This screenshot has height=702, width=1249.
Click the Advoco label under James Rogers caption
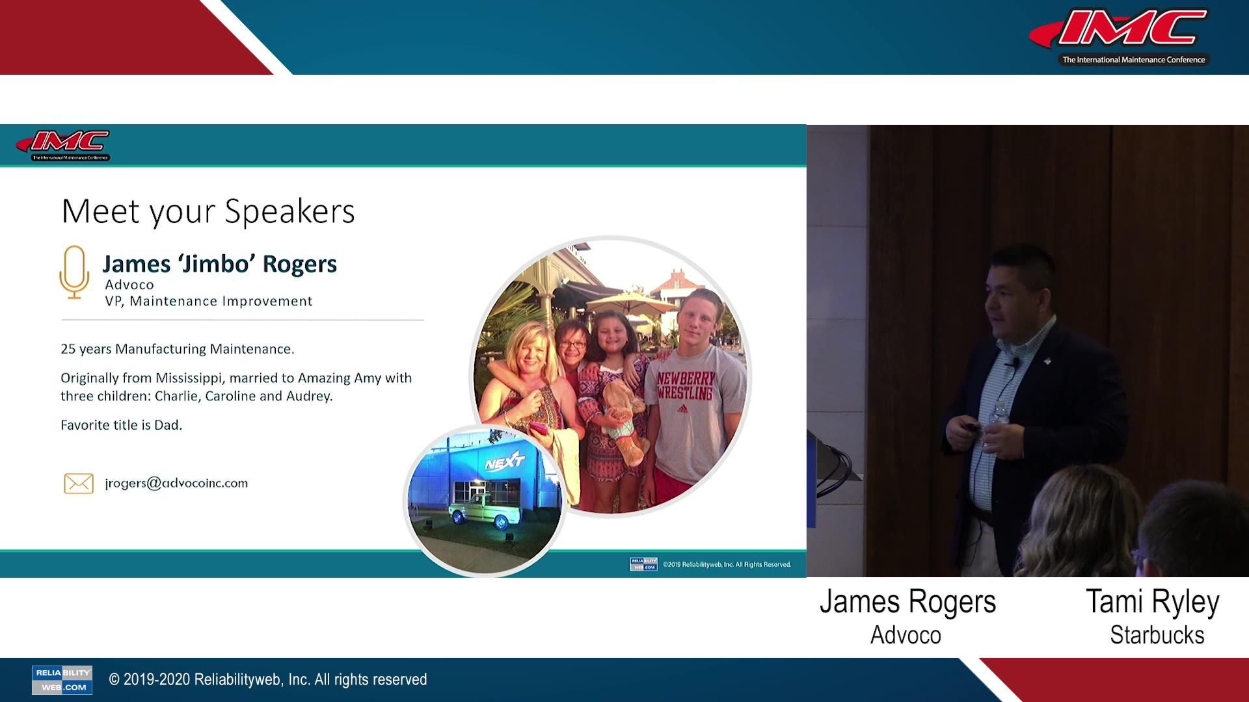coord(906,635)
